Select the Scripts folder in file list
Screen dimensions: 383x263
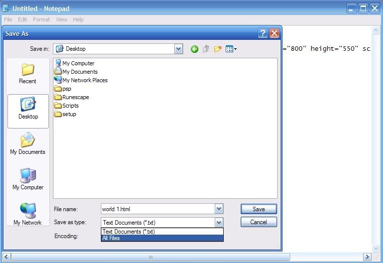click(70, 106)
